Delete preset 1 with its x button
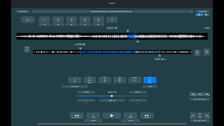Screen dimensions: 224x126 tap(45, 24)
